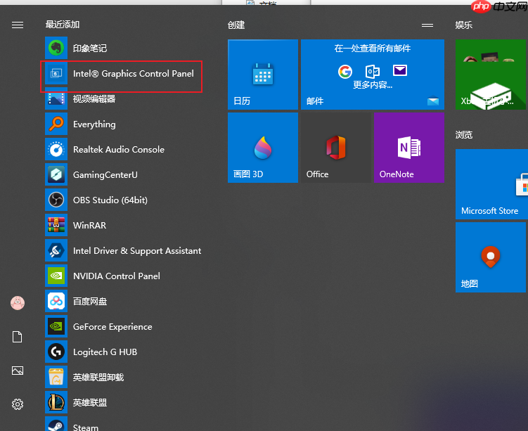Open the WinRAR app icon
Screen dimensions: 528x431
click(x=56, y=225)
